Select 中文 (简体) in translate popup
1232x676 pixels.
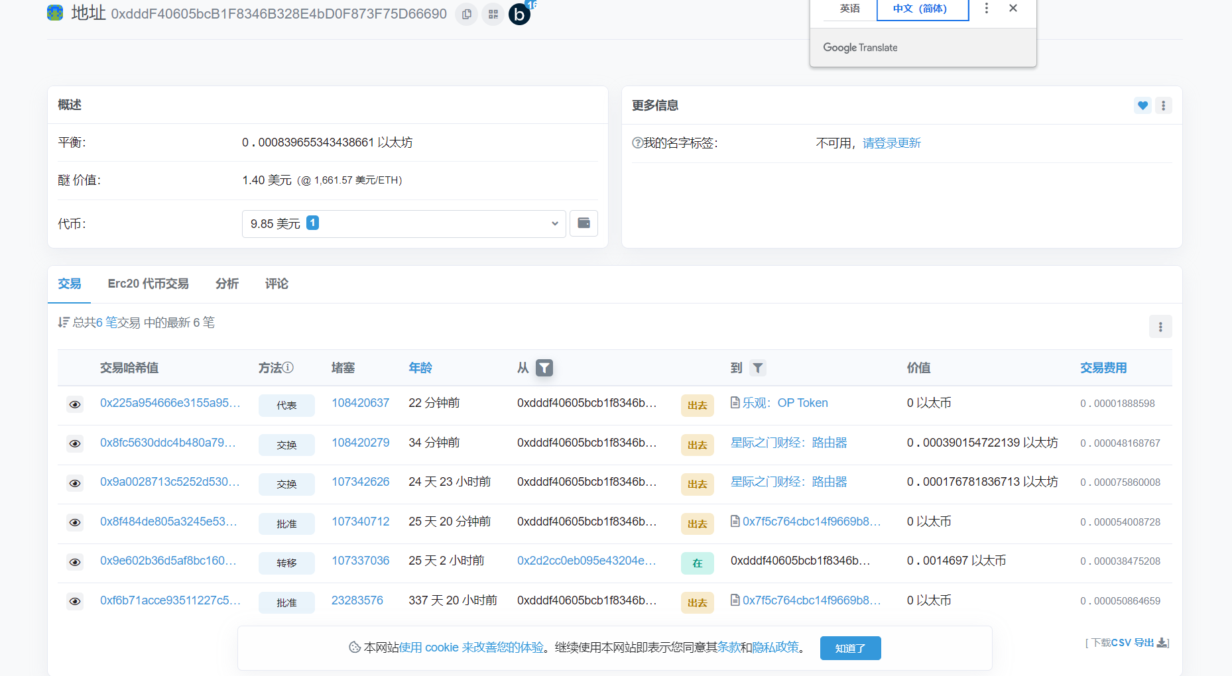point(923,9)
